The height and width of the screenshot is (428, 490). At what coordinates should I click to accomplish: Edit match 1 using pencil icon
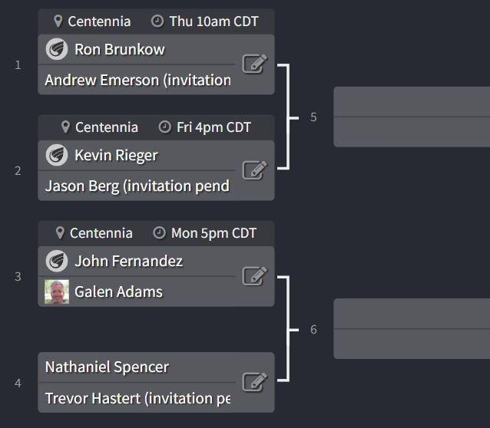pos(254,64)
